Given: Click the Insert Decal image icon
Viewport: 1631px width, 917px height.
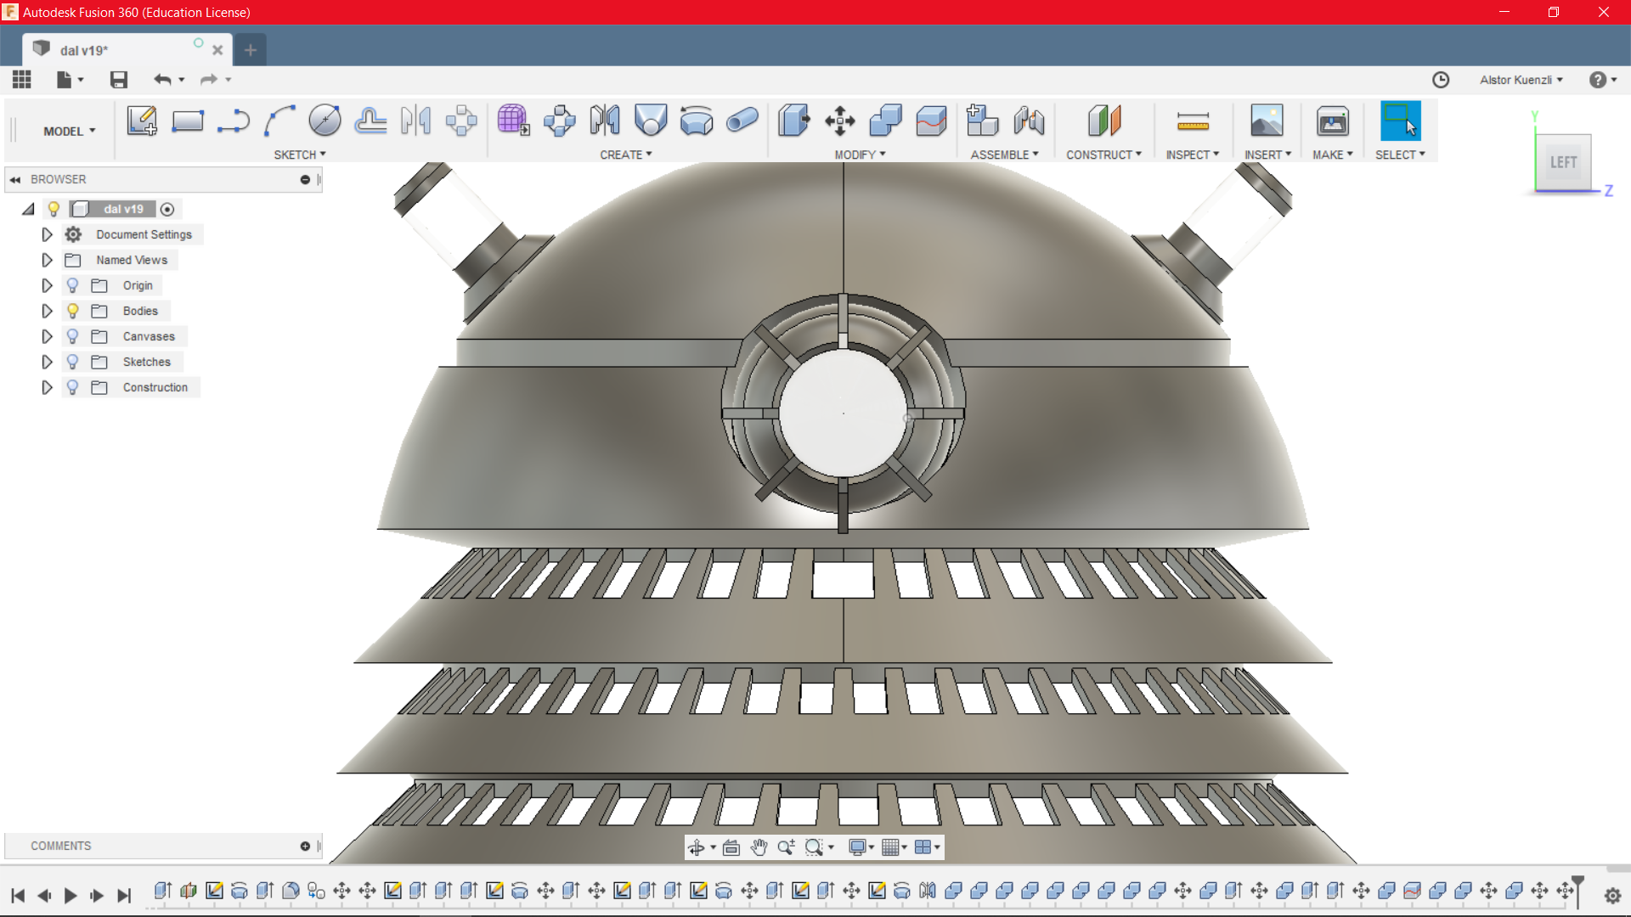Looking at the screenshot, I should pyautogui.click(x=1267, y=121).
